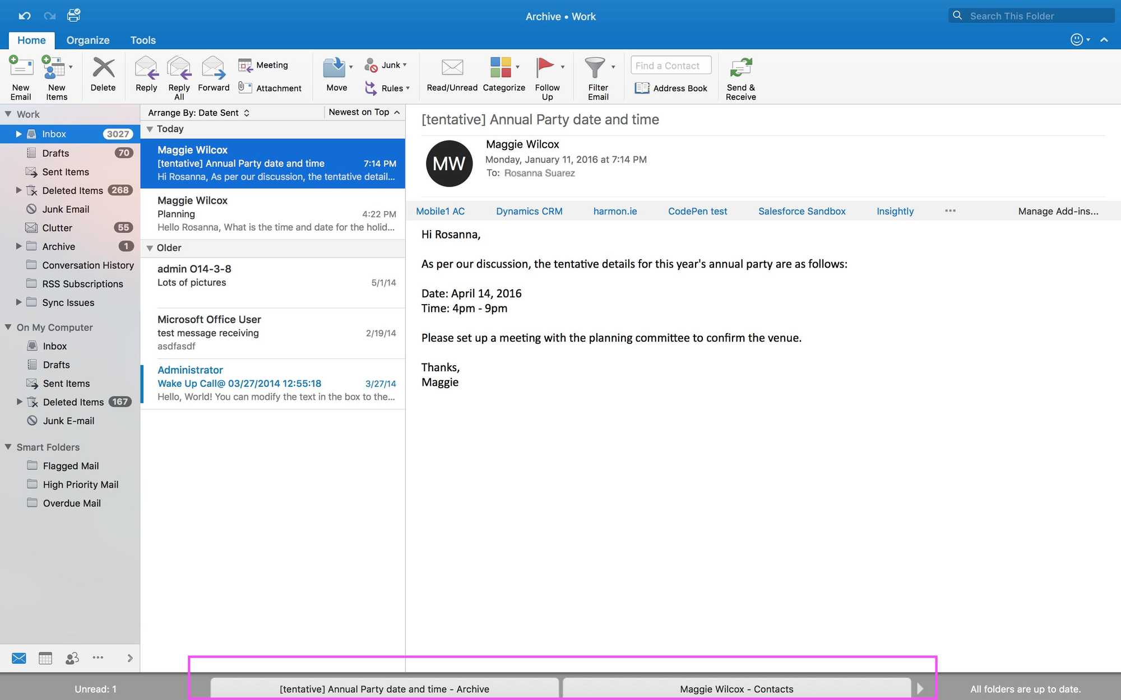Viewport: 1121px width, 700px height.
Task: Open the Address Book icon
Action: [x=671, y=88]
